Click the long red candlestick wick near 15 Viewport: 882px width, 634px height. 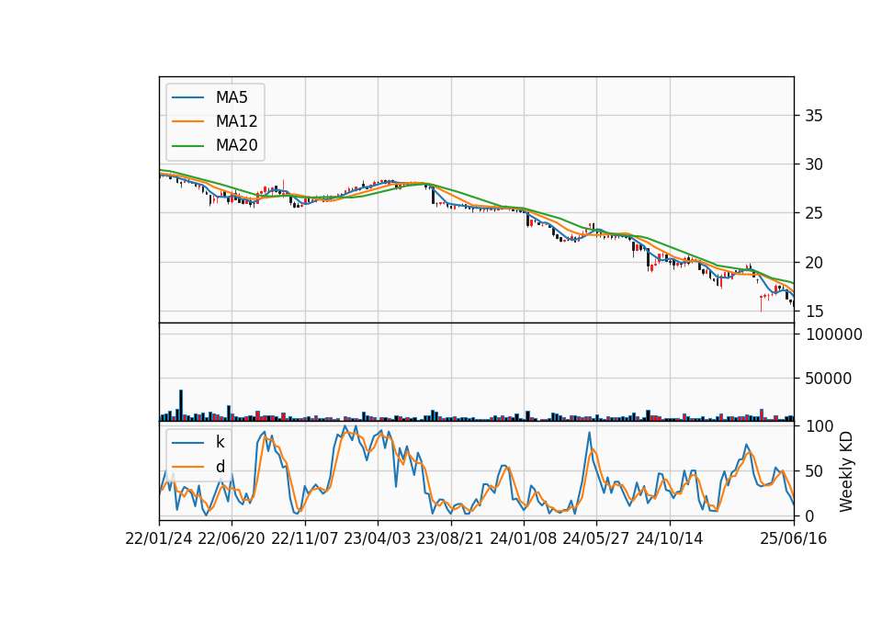(761, 303)
